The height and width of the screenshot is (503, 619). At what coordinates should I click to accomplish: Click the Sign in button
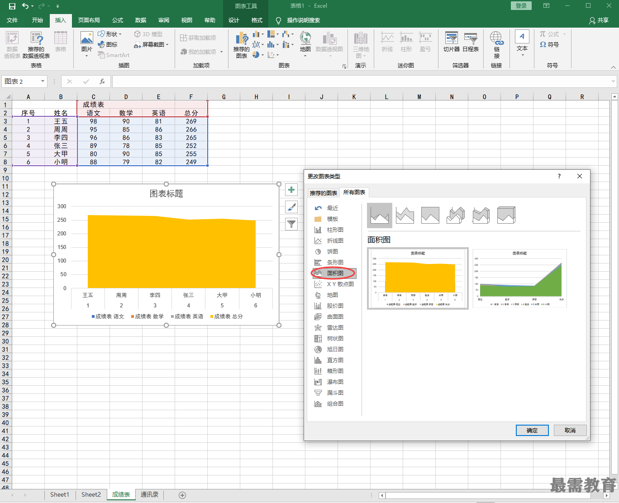pyautogui.click(x=521, y=6)
